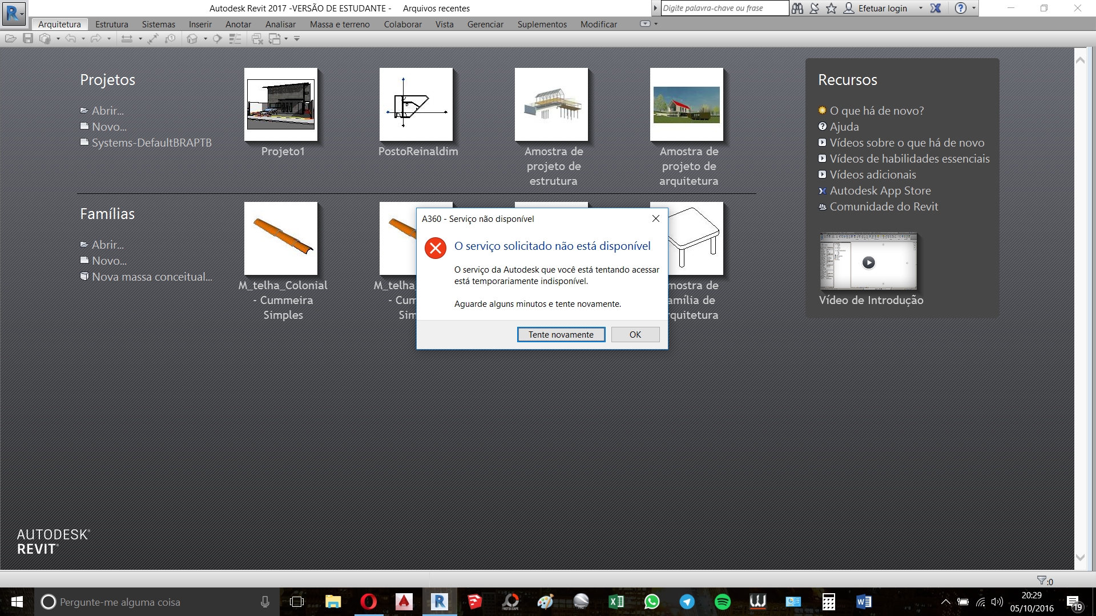Open the Gerenciar ribbon tab
Viewport: 1096px width, 616px height.
click(x=485, y=24)
